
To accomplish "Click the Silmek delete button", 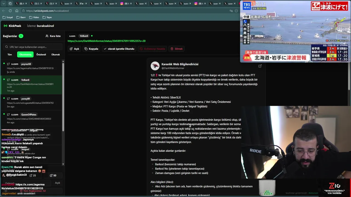I will pyautogui.click(x=176, y=49).
